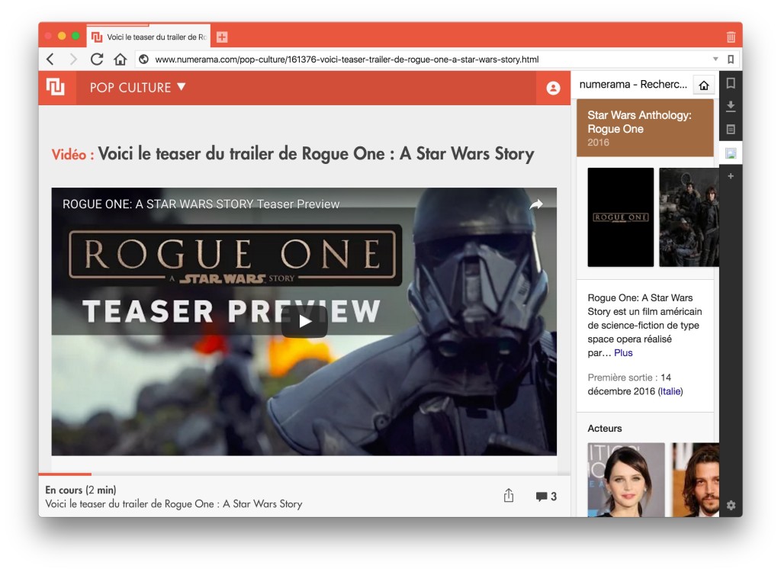The height and width of the screenshot is (572, 781).
Task: Share the YouTube video arrow
Action: pyautogui.click(x=536, y=204)
